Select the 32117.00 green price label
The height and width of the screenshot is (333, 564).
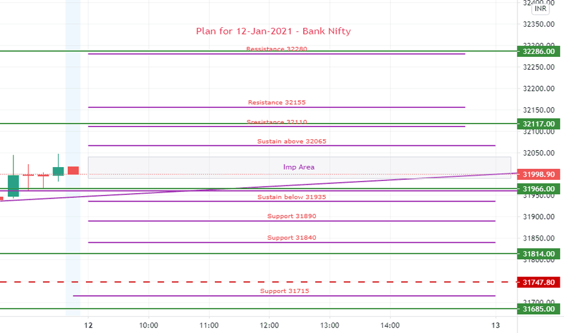point(539,124)
